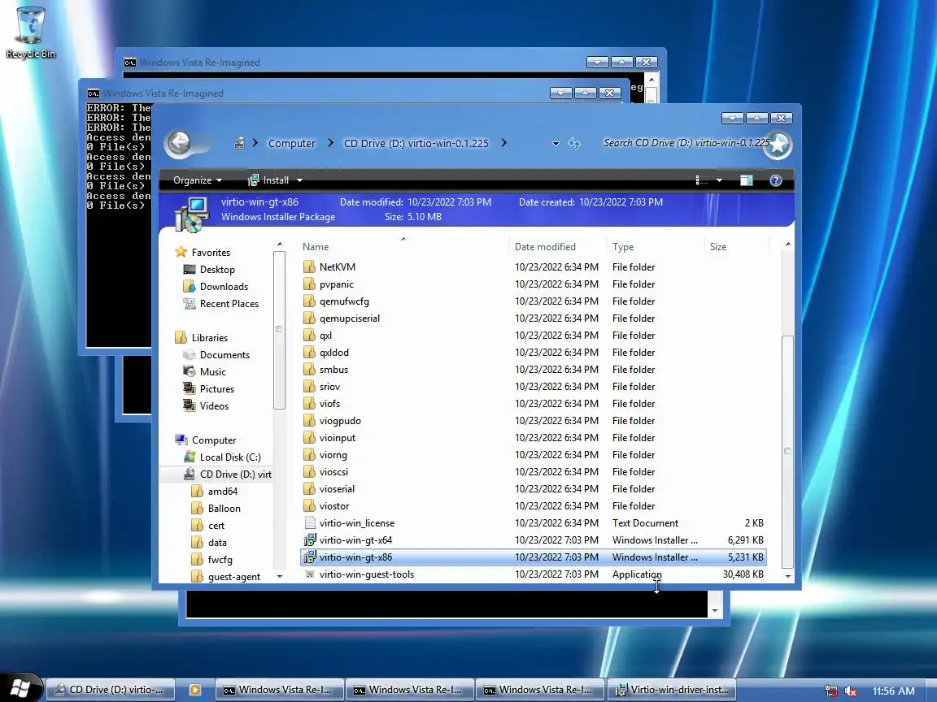Select virtio-win_license text file
This screenshot has height=702, width=937.
[x=533, y=523]
